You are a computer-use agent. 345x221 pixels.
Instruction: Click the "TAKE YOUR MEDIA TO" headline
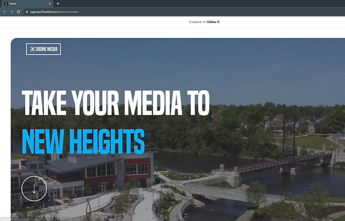pyautogui.click(x=116, y=103)
